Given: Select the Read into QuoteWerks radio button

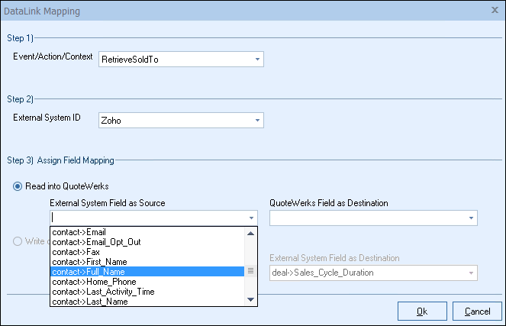Looking at the screenshot, I should [x=18, y=187].
